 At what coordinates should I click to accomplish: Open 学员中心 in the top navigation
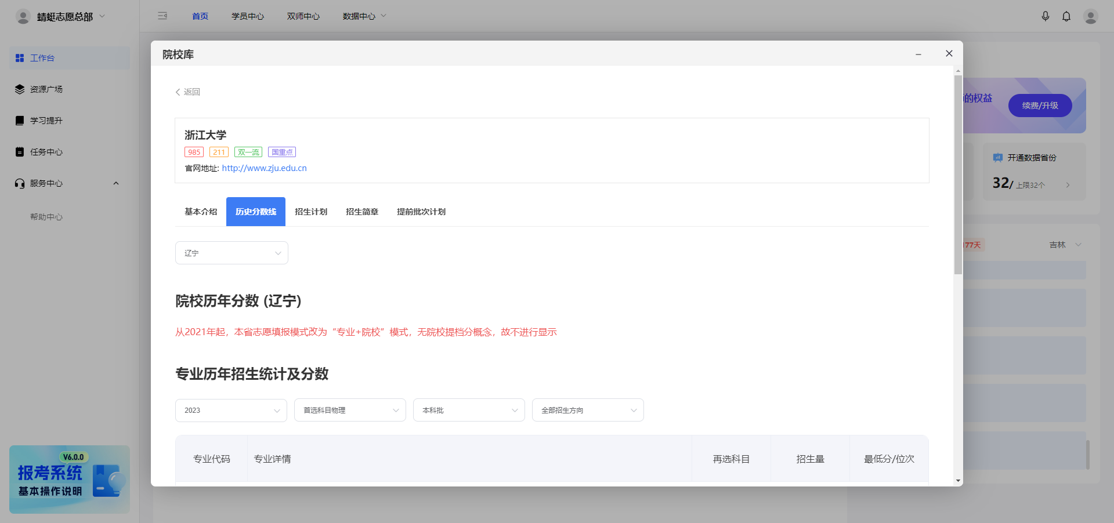click(248, 16)
